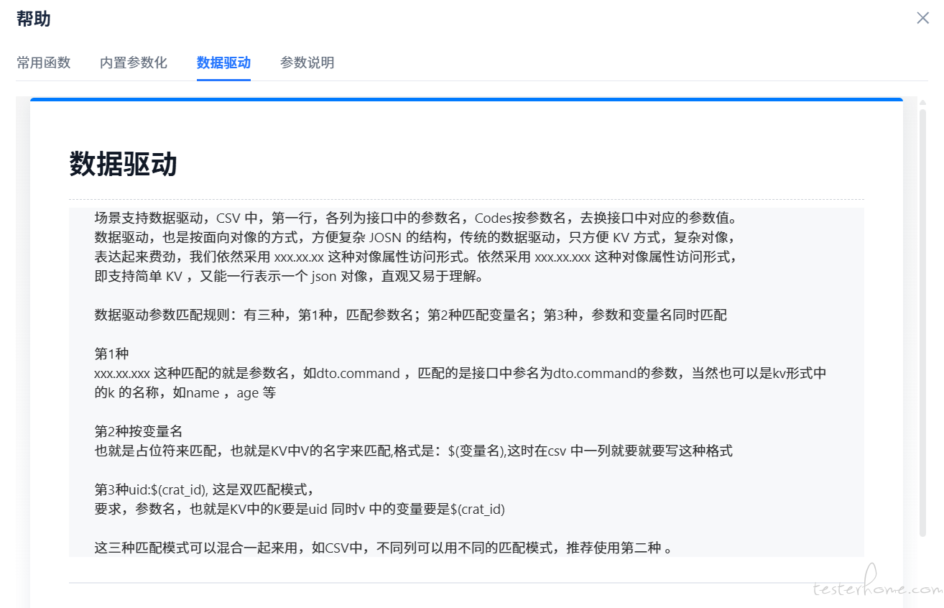944x608 pixels.
Task: Click the line mentioning dto.command
Action: click(460, 373)
